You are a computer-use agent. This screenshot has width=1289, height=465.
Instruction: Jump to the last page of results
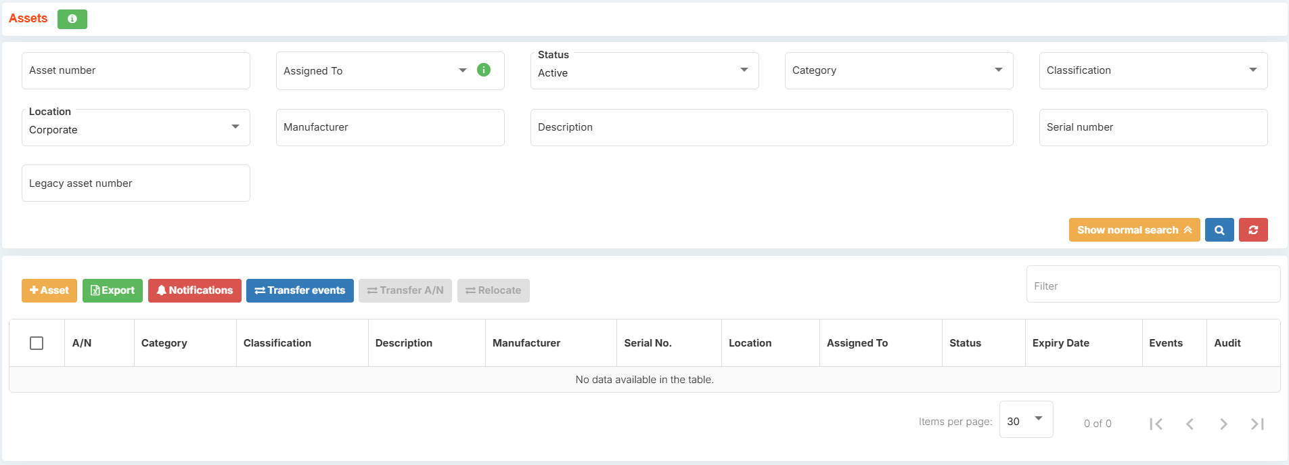[1257, 424]
